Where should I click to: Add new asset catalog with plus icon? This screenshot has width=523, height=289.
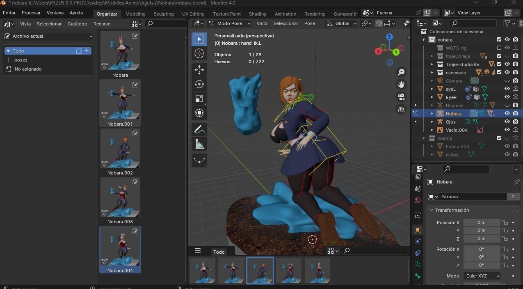click(x=87, y=51)
